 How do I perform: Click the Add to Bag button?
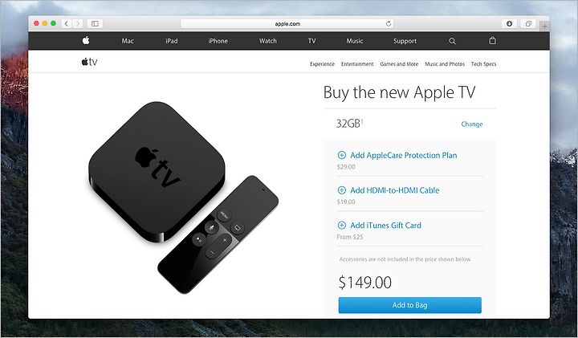(x=410, y=305)
